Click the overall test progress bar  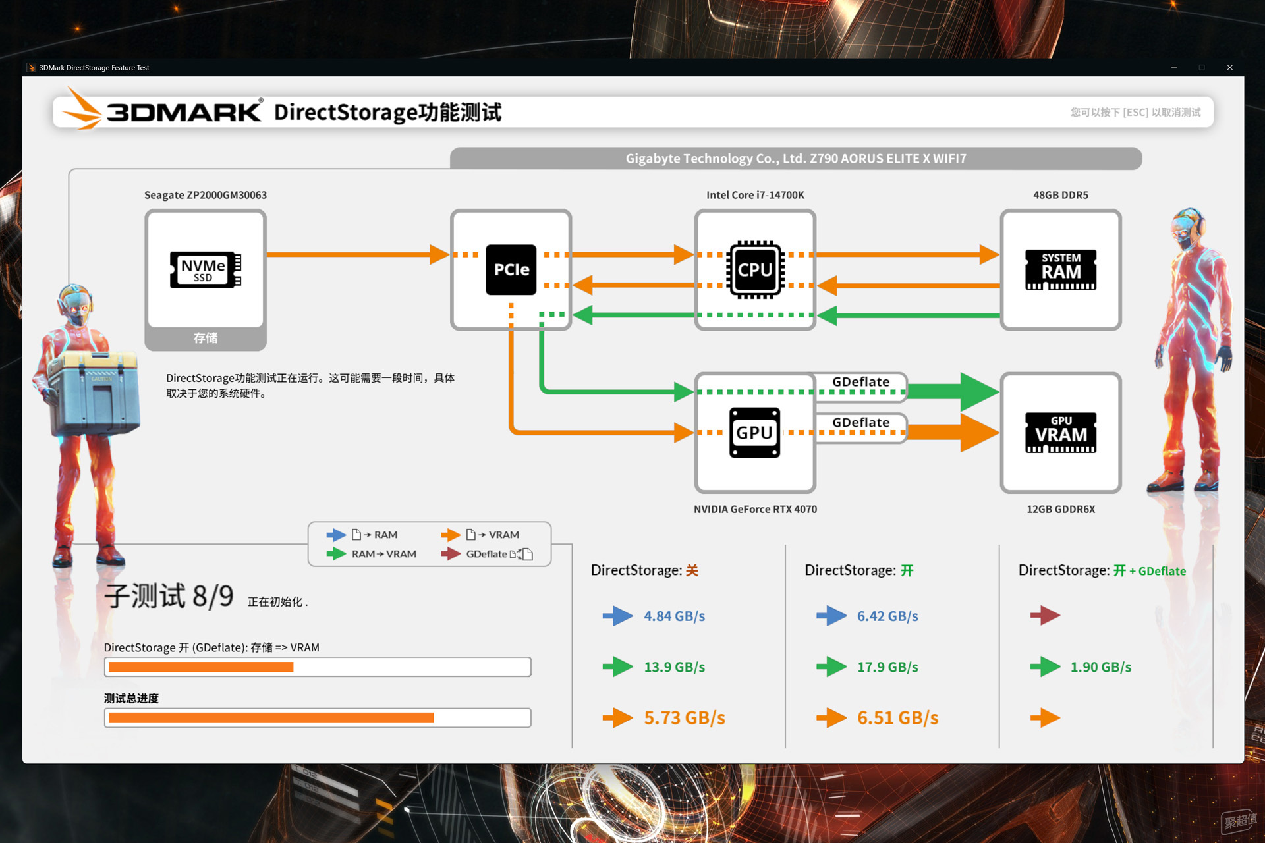[318, 717]
